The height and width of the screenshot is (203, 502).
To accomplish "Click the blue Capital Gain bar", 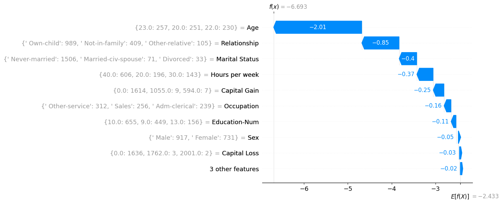I will click(x=439, y=90).
